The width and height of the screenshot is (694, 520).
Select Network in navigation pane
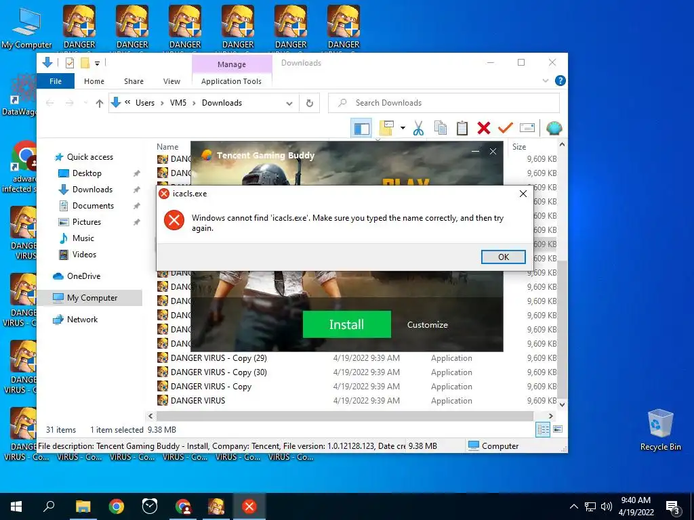coord(82,320)
